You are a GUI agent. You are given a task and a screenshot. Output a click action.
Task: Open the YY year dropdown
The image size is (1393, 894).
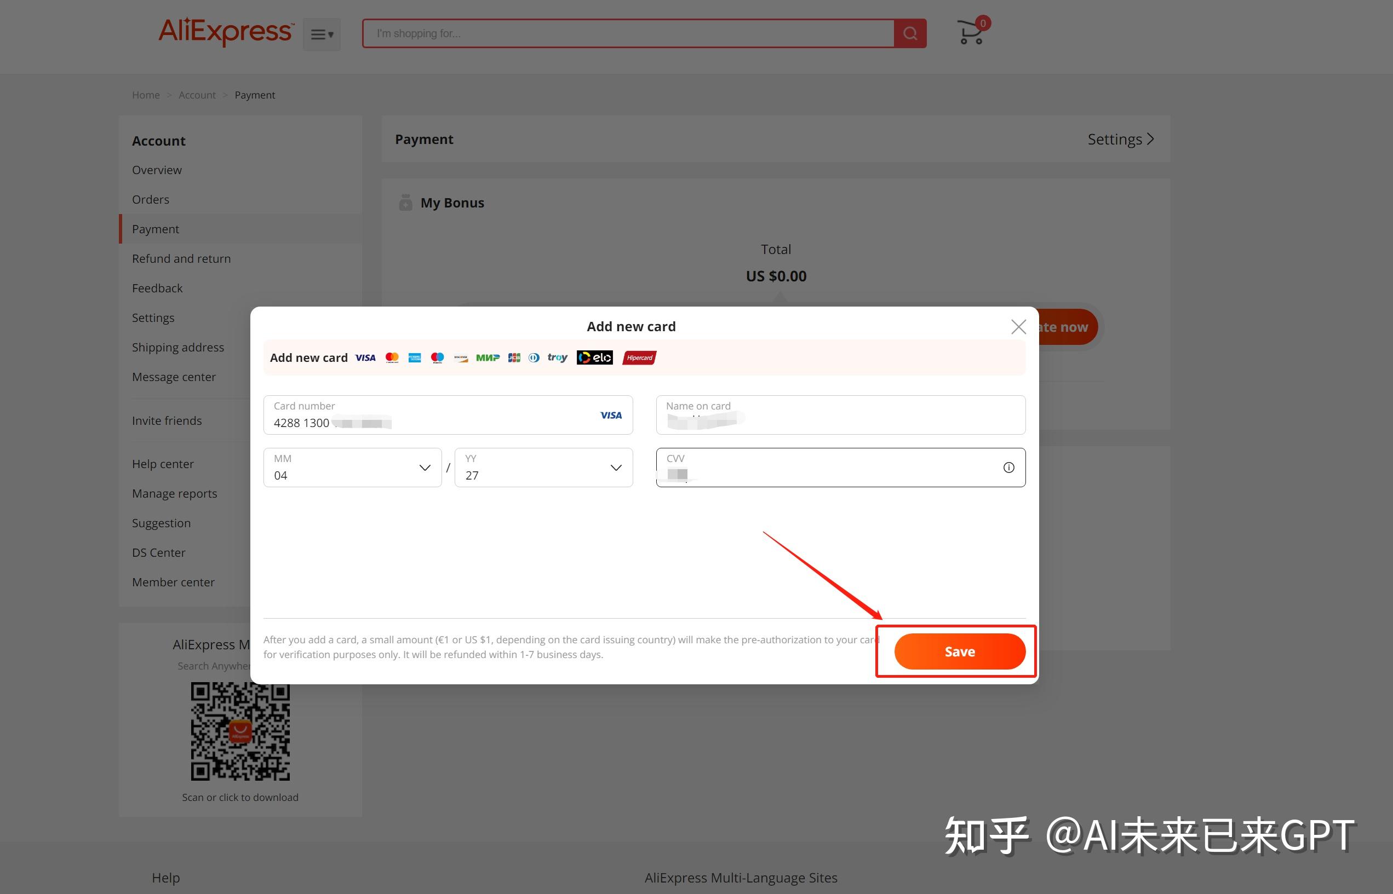(615, 468)
